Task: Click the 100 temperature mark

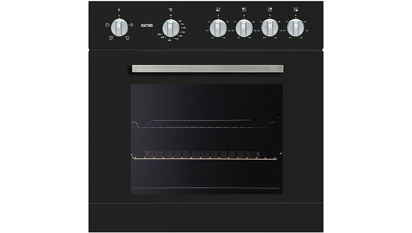Action: click(184, 28)
